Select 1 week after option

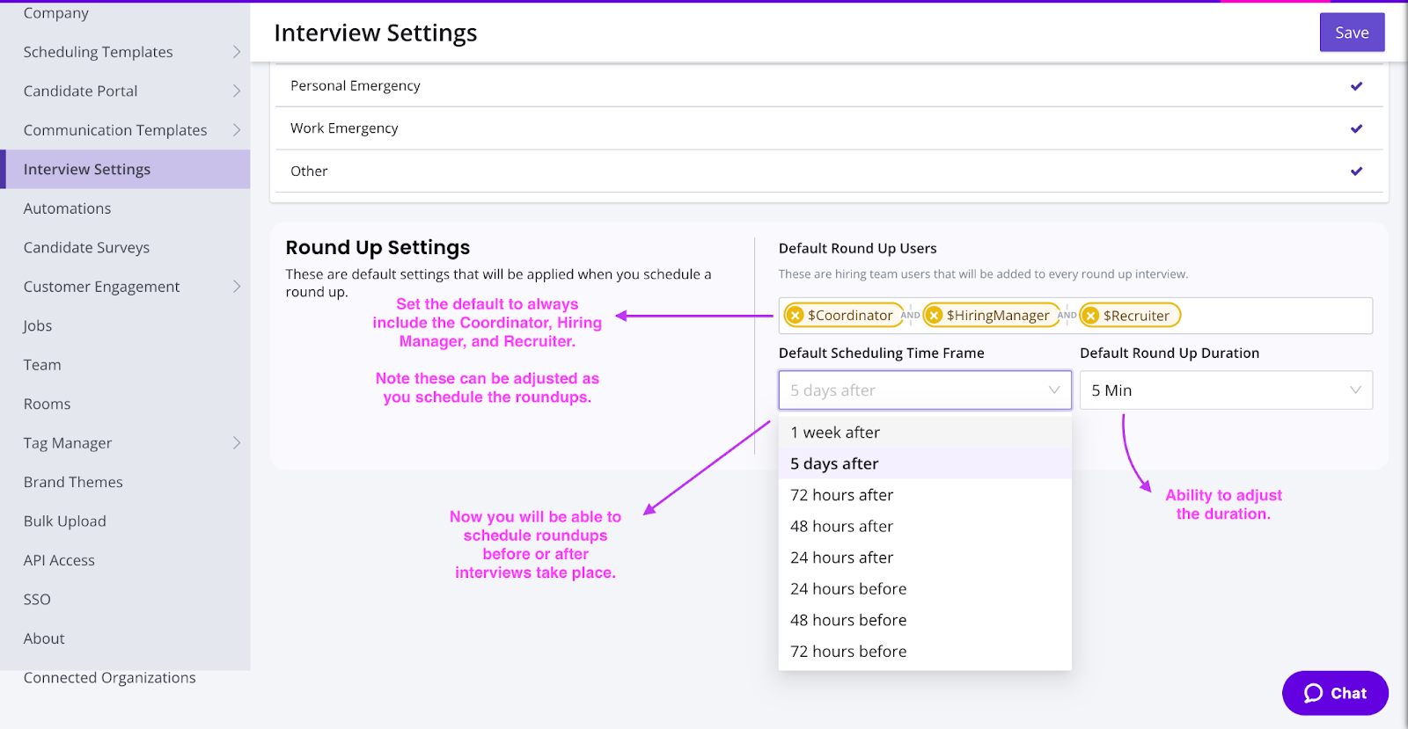click(835, 433)
